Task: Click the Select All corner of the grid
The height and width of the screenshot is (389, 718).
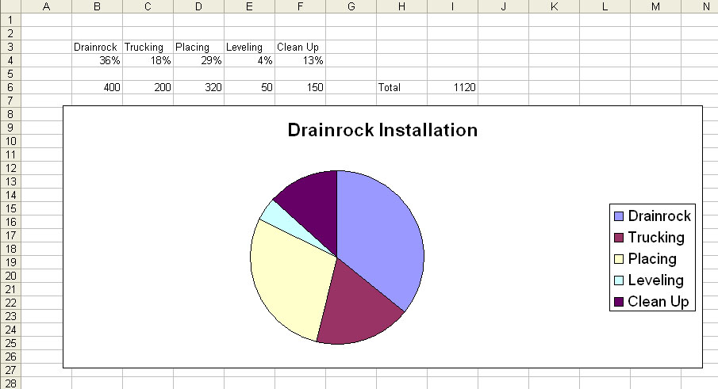Action: [10, 6]
